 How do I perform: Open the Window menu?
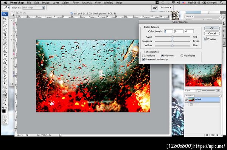(x=109, y=3)
